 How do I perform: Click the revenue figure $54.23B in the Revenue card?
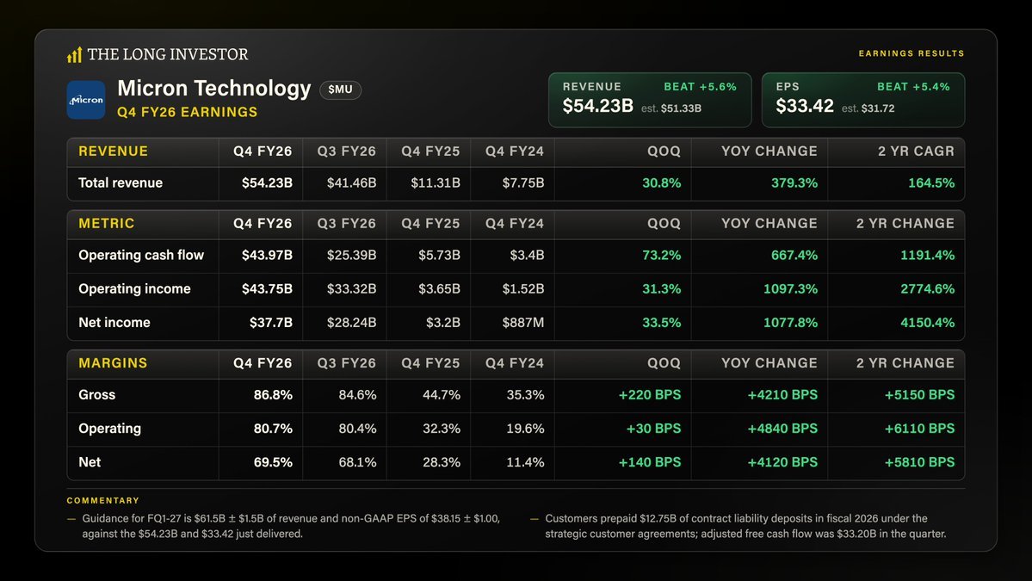point(597,106)
